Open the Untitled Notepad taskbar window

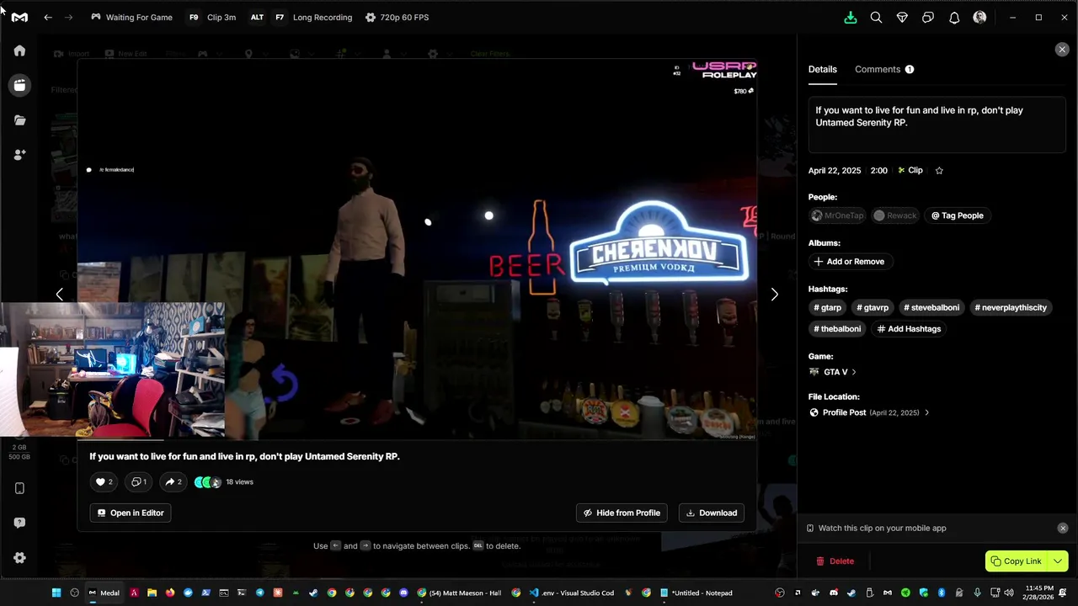pyautogui.click(x=696, y=593)
